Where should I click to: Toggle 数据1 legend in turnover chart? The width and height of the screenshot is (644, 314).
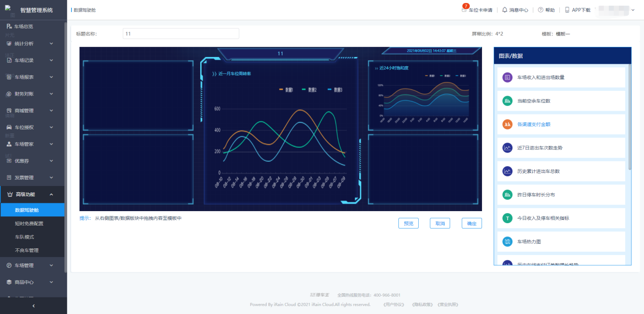tap(287, 90)
